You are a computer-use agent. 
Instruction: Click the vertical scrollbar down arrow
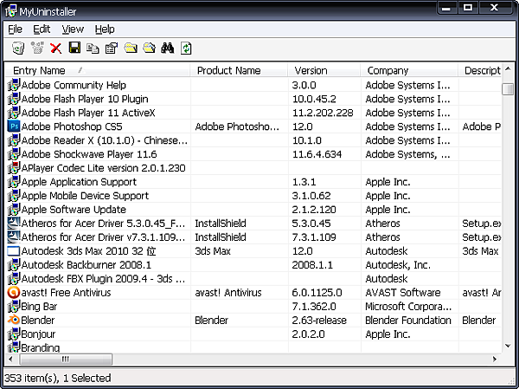tap(508, 346)
